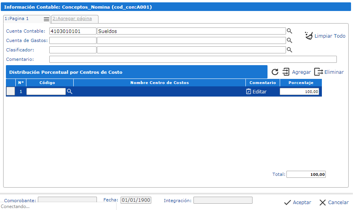353x210 pixels.
Task: Switch to the 1:Pagina 1 tab
Action: [x=17, y=18]
